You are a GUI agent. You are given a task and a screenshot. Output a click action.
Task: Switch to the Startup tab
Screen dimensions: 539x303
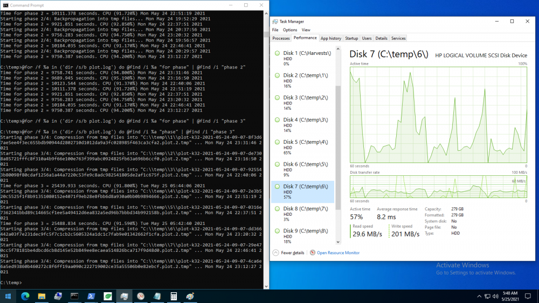click(x=351, y=38)
